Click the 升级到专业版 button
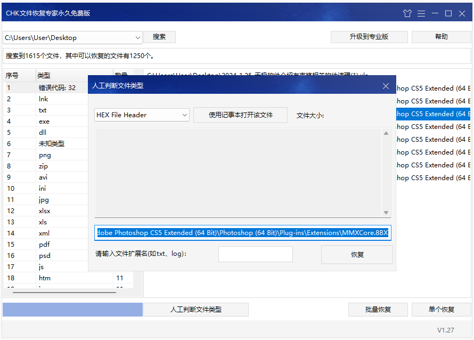 pyautogui.click(x=369, y=37)
